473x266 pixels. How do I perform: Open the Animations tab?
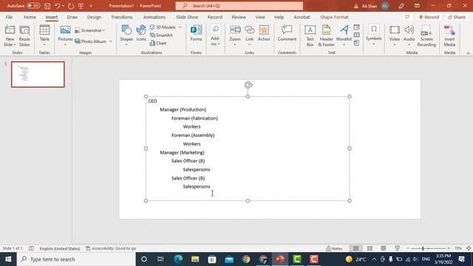154,17
